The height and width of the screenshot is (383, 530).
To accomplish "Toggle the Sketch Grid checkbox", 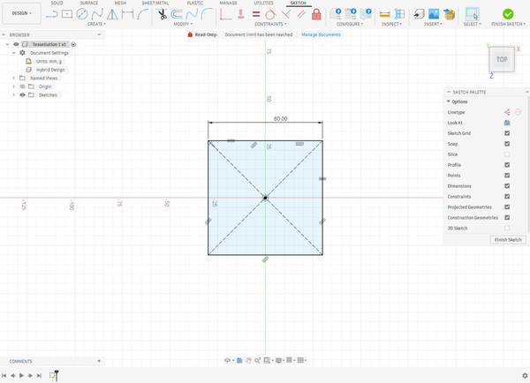I will (x=507, y=133).
